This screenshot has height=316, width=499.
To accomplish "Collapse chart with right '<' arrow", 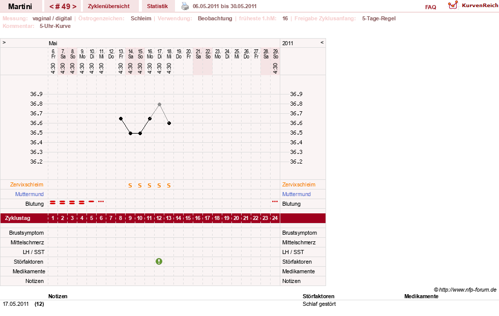I will click(322, 42).
